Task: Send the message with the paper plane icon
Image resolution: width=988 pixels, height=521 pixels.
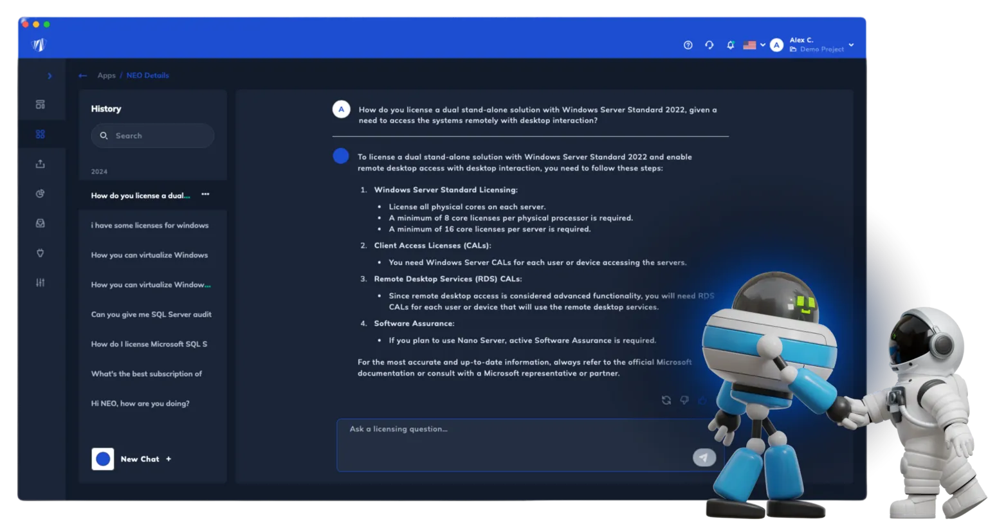Action: [704, 457]
